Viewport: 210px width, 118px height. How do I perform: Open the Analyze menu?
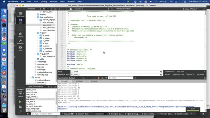click(53, 2)
